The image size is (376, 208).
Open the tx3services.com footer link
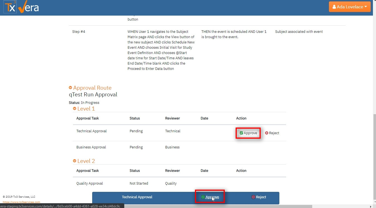coord(21,202)
